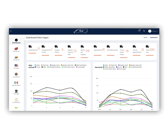Viewport: 168px width, 140px height.
Task: Click the Localeros sidebar icon
Action: 16,74
